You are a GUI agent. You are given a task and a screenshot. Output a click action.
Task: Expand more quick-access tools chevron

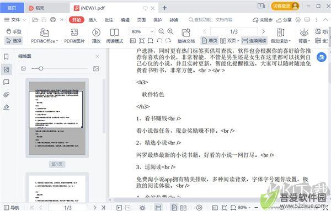(x=62, y=20)
